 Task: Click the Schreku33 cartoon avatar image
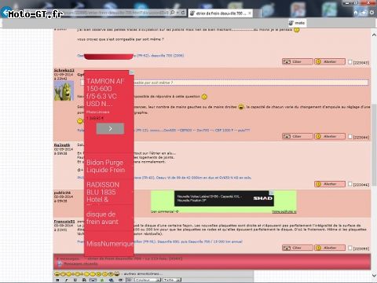64,90
